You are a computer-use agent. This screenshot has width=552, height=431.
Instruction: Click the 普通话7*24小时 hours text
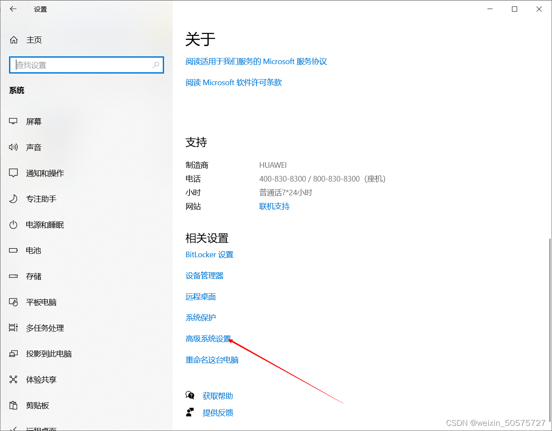[286, 193]
